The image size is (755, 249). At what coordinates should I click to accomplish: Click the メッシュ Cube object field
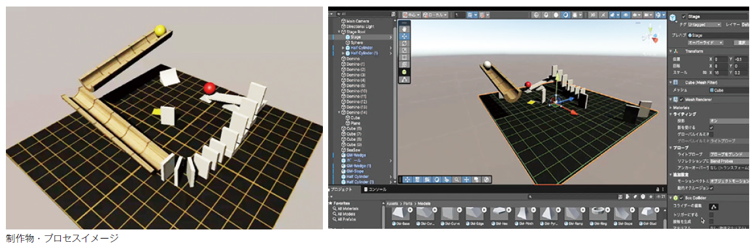(x=730, y=90)
